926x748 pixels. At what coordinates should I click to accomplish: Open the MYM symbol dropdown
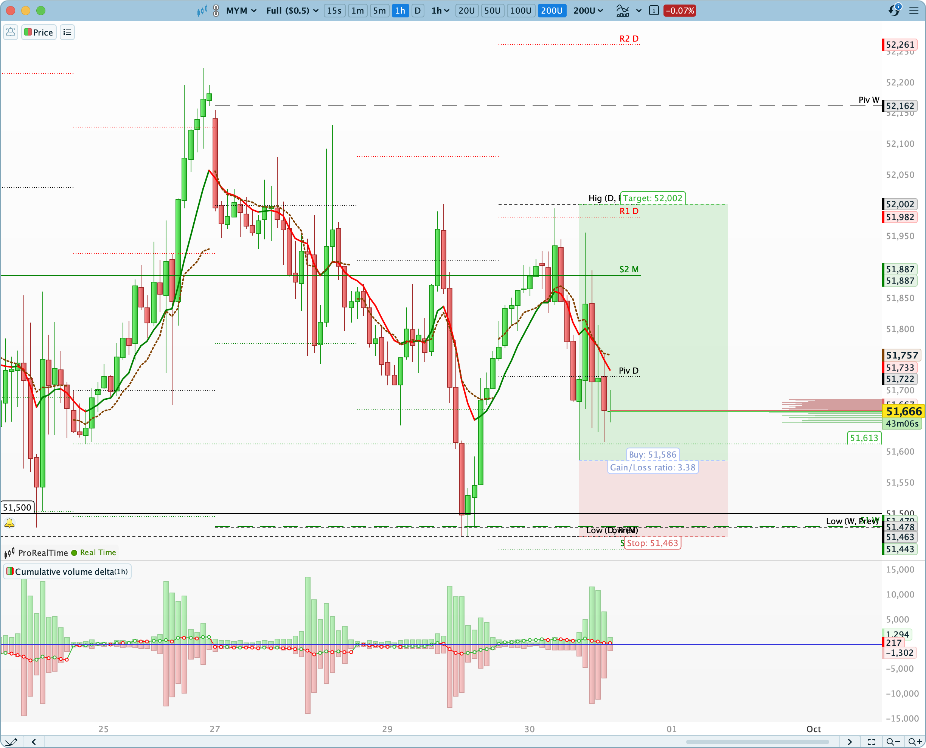pyautogui.click(x=241, y=10)
